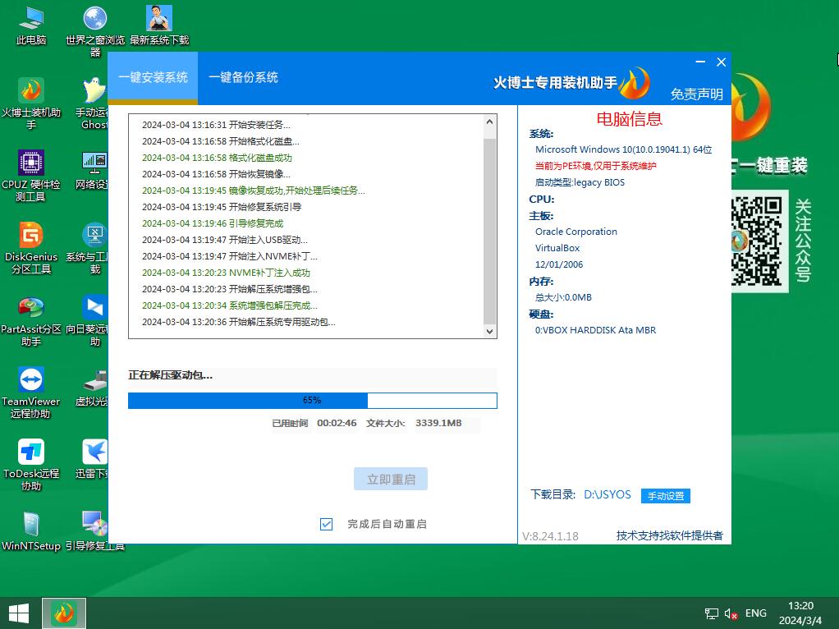Select log line 系统增强包解压完成
Image resolution: width=839 pixels, height=629 pixels.
230,305
